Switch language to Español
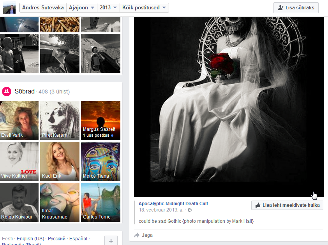This screenshot has height=245, width=328. [78, 238]
